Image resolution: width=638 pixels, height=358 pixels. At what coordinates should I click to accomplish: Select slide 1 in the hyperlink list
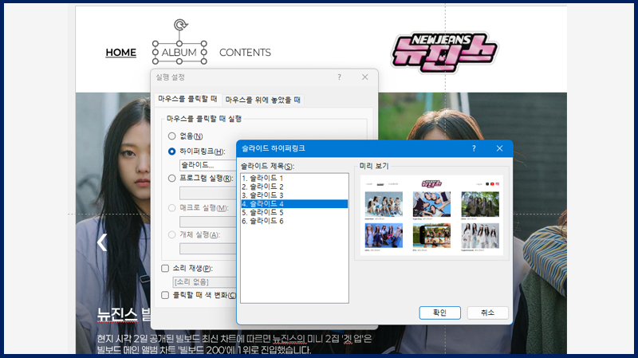tap(294, 178)
